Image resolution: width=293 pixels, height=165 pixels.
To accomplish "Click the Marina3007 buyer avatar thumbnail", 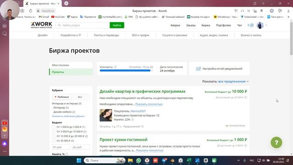I will pos(106,115).
